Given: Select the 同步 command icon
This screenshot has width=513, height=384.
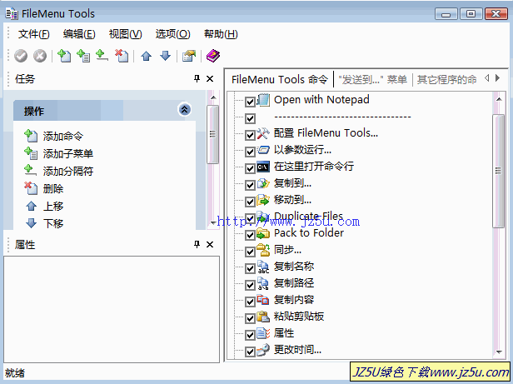Looking at the screenshot, I should pos(263,250).
